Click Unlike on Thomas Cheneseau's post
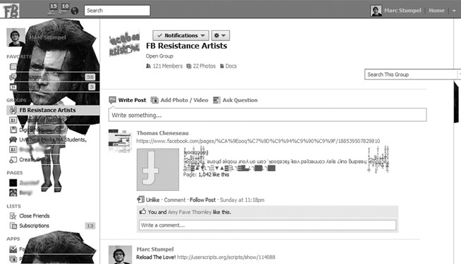 [152, 200]
